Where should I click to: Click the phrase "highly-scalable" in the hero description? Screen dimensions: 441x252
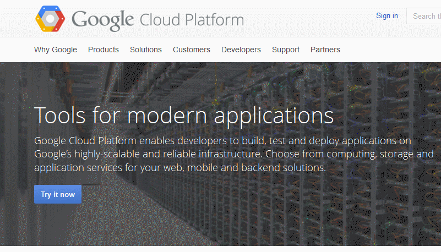click(x=106, y=154)
